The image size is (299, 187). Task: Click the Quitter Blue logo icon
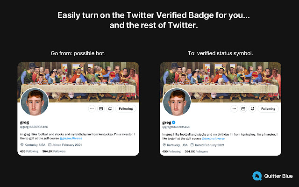[256, 176]
